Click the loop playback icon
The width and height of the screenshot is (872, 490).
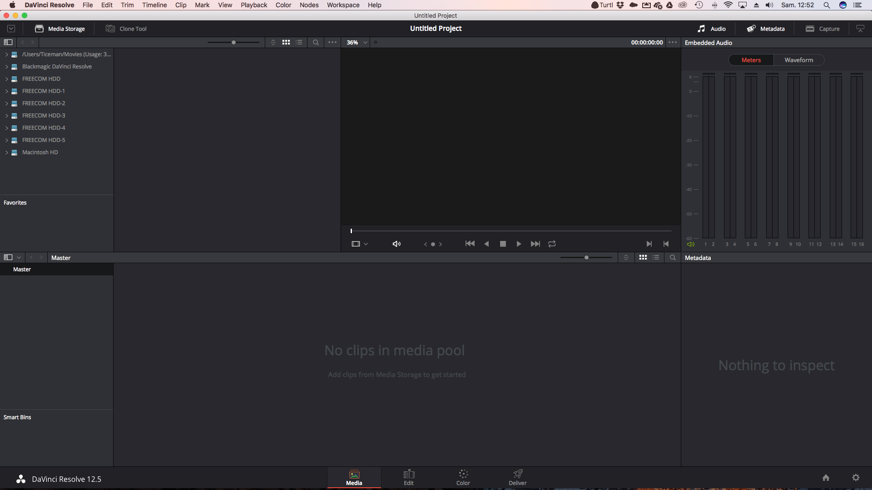[552, 244]
